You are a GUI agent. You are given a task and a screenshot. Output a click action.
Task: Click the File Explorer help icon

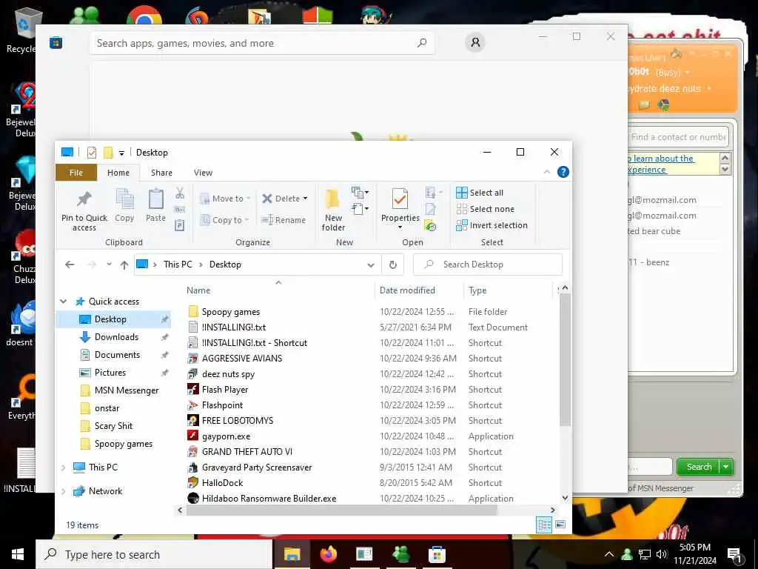pos(563,172)
